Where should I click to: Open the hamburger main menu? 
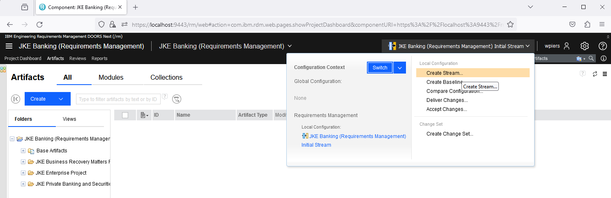(9, 46)
